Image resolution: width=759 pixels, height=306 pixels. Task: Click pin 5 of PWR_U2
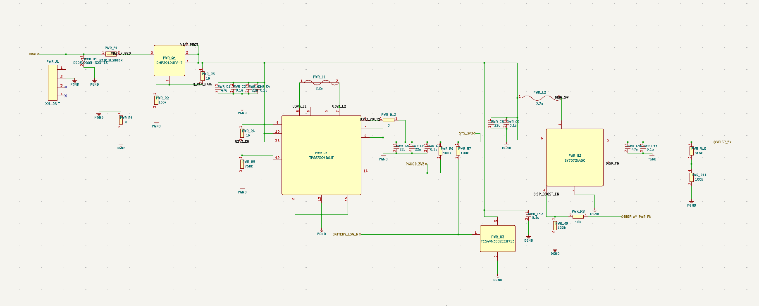coord(608,141)
